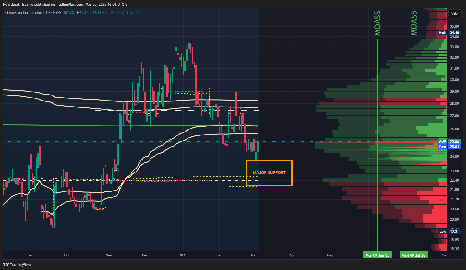Click the 27.00 price axis label

click(455, 116)
